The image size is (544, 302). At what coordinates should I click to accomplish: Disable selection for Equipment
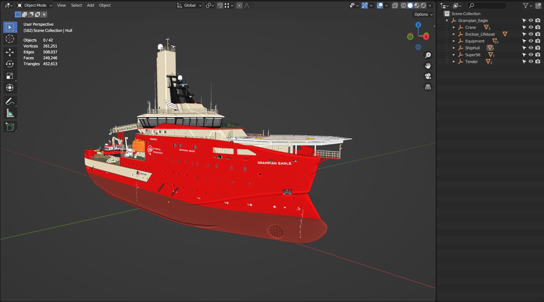coord(524,41)
